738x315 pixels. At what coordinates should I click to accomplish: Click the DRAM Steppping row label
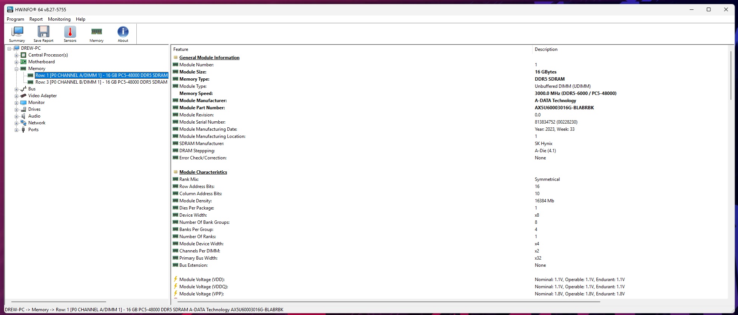pyautogui.click(x=197, y=151)
